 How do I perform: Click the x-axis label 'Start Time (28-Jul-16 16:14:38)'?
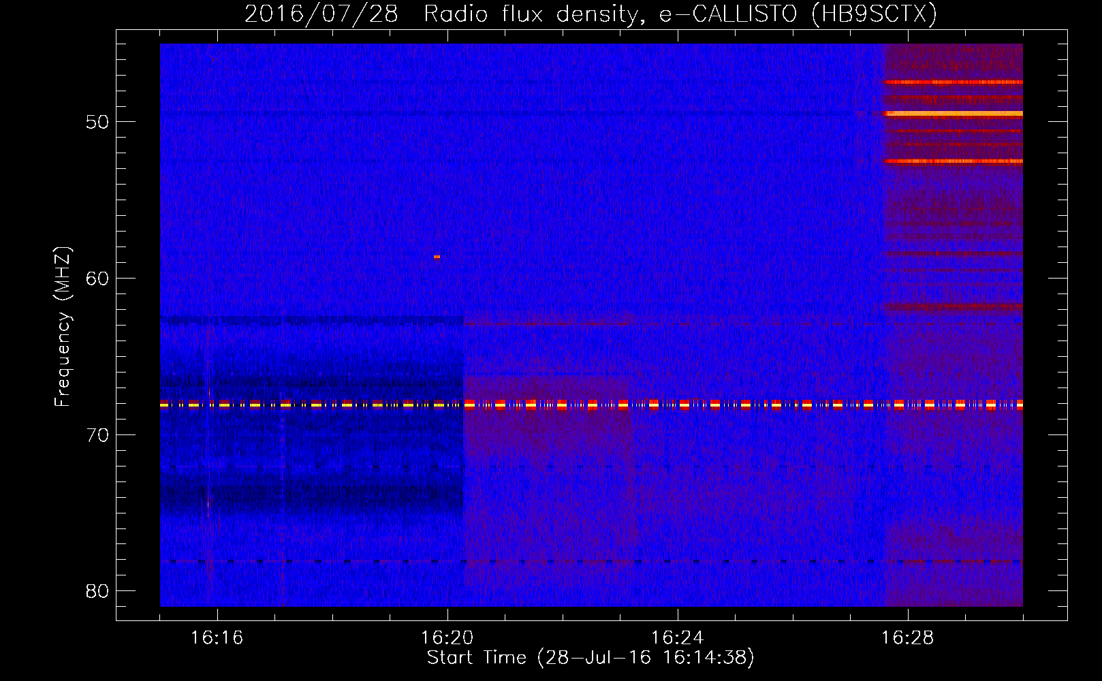pos(591,658)
